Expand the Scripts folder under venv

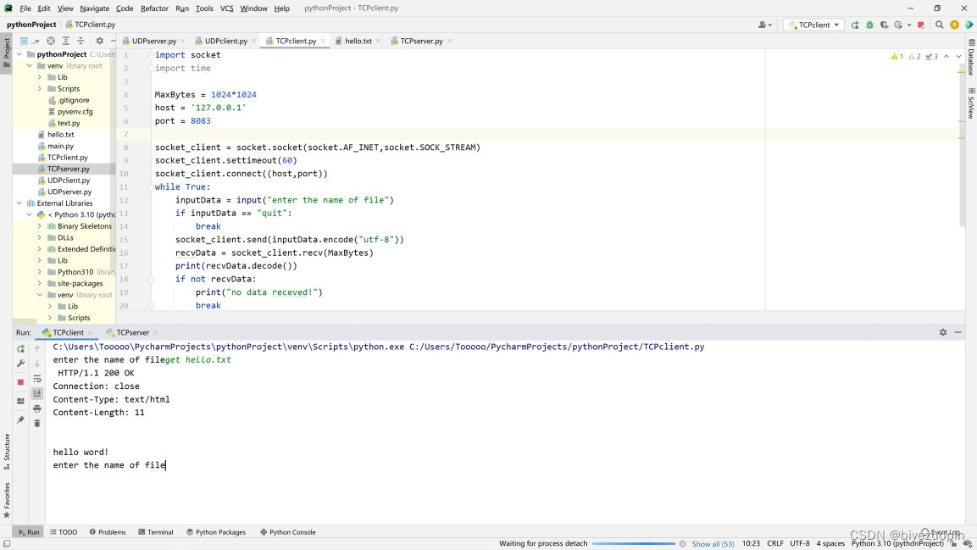(40, 88)
